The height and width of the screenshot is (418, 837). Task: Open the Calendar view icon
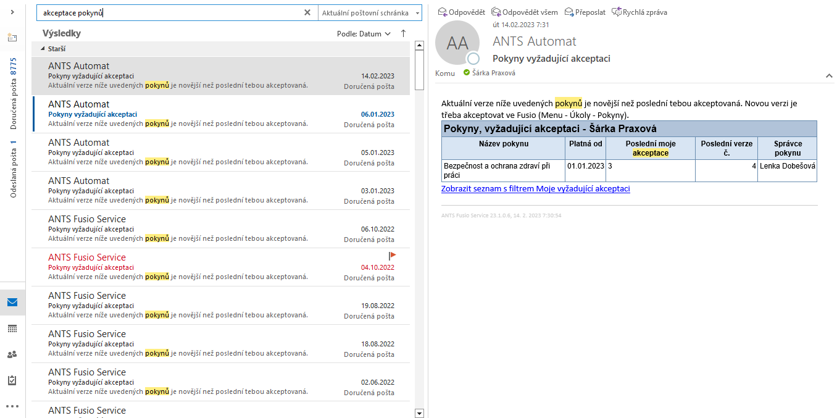click(12, 328)
